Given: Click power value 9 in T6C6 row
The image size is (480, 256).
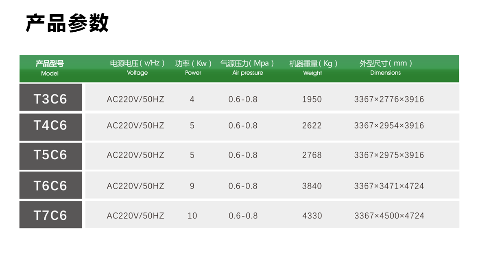Looking at the screenshot, I should click(192, 186).
